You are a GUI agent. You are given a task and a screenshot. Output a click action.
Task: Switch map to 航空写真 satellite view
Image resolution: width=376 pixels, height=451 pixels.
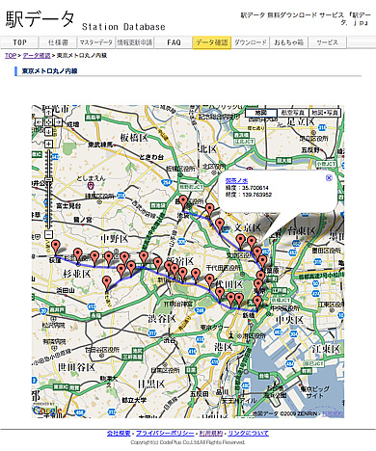pyautogui.click(x=292, y=113)
